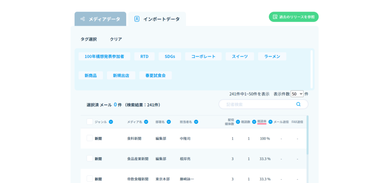Click the magnifier icon in reporter search
389x183 pixels.
(298, 104)
